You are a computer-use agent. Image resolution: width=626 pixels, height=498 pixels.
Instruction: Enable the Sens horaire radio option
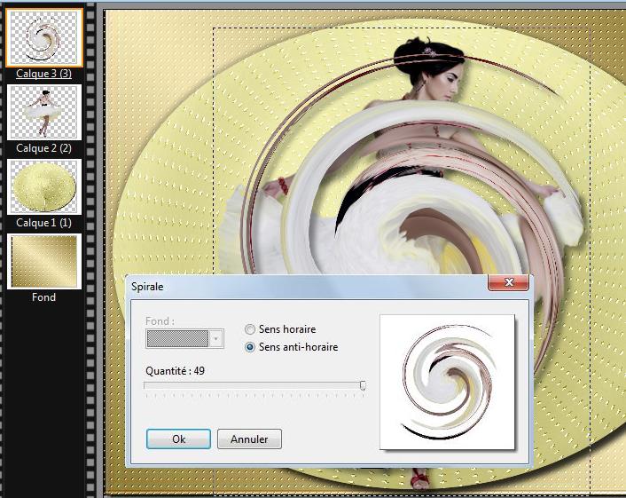[x=250, y=329]
